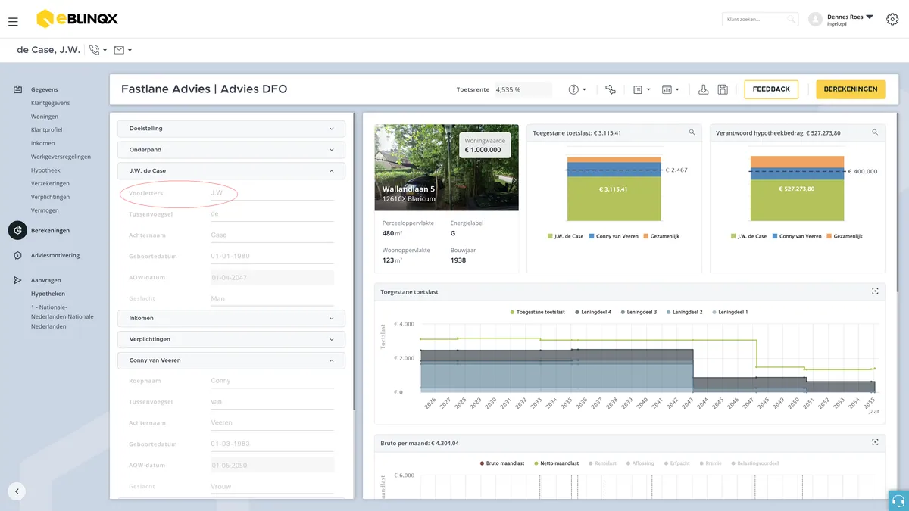The image size is (909, 511).
Task: Toggle Leningdeel 4 series in toetslast chart
Action: [x=594, y=312]
